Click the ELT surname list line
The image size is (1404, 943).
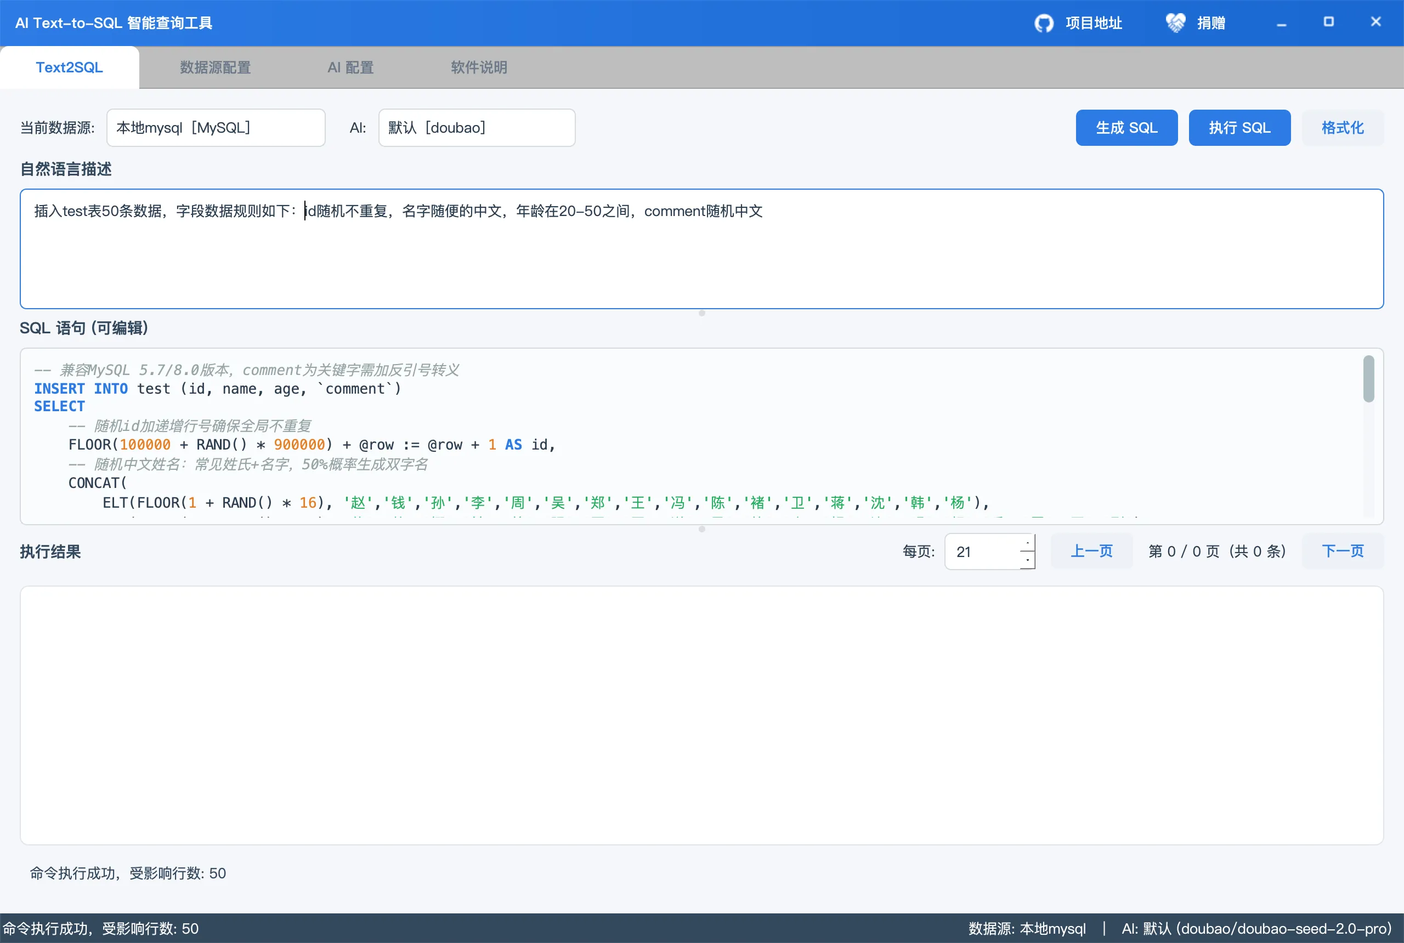pyautogui.click(x=546, y=503)
